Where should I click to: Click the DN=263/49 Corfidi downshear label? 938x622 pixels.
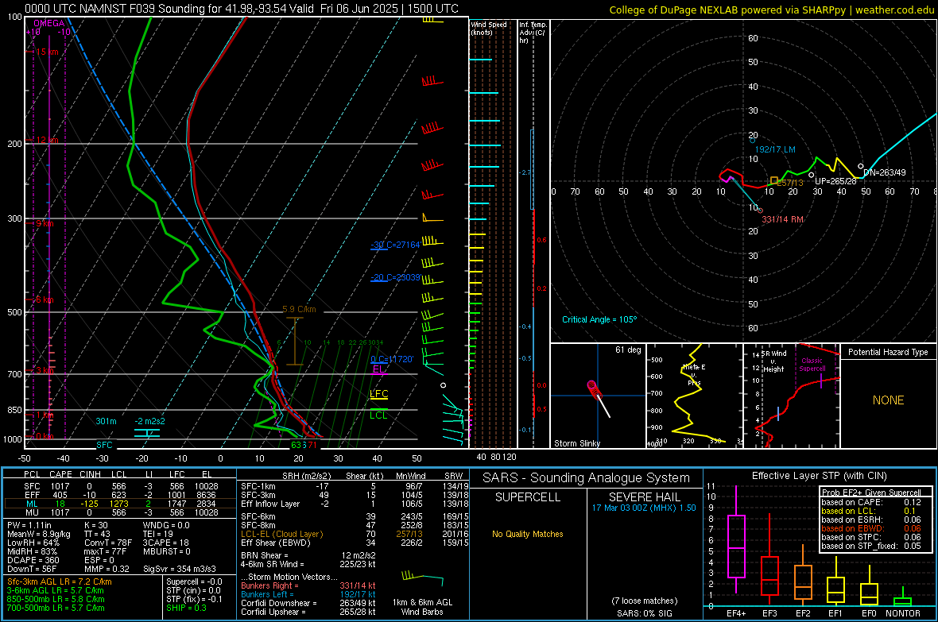[x=885, y=172]
